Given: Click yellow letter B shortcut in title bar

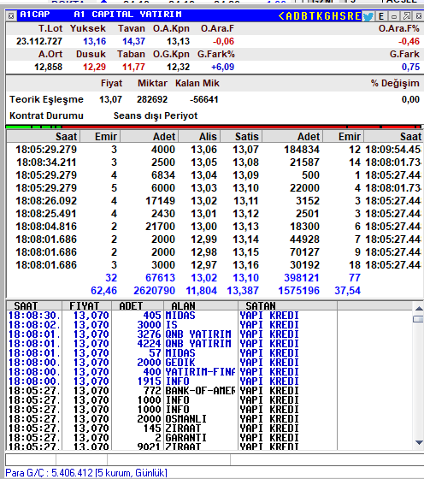Looking at the screenshot, I should click(304, 16).
